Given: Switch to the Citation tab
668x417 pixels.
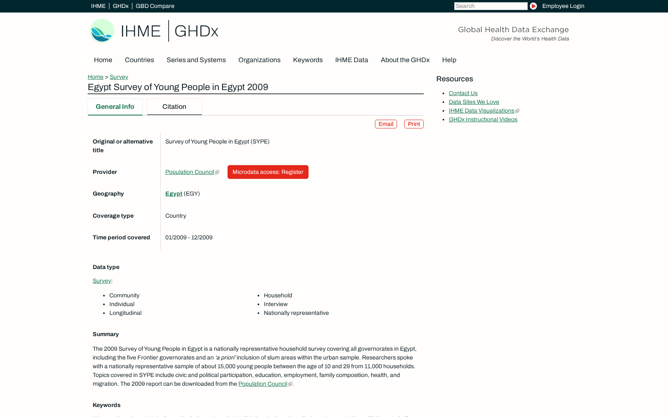Looking at the screenshot, I should click(175, 107).
